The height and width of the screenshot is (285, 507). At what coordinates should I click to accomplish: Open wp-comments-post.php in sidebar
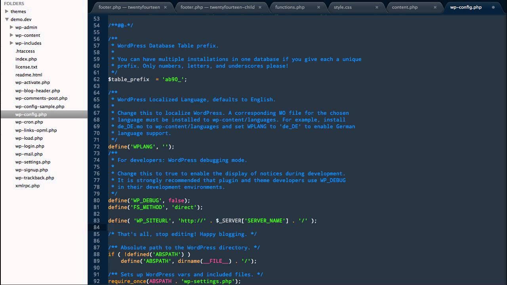(41, 99)
